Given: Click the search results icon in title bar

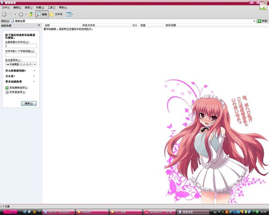Looking at the screenshot, I should tap(2, 2).
